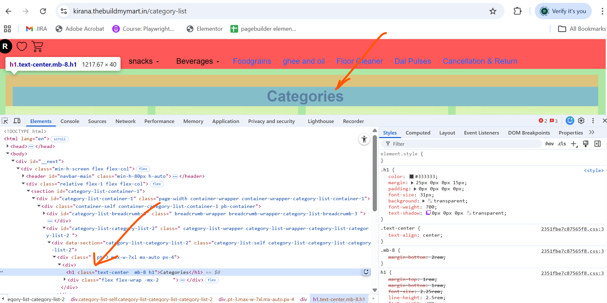This screenshot has width=607, height=303.
Task: Click the browser forward arrow
Action: tap(26, 11)
